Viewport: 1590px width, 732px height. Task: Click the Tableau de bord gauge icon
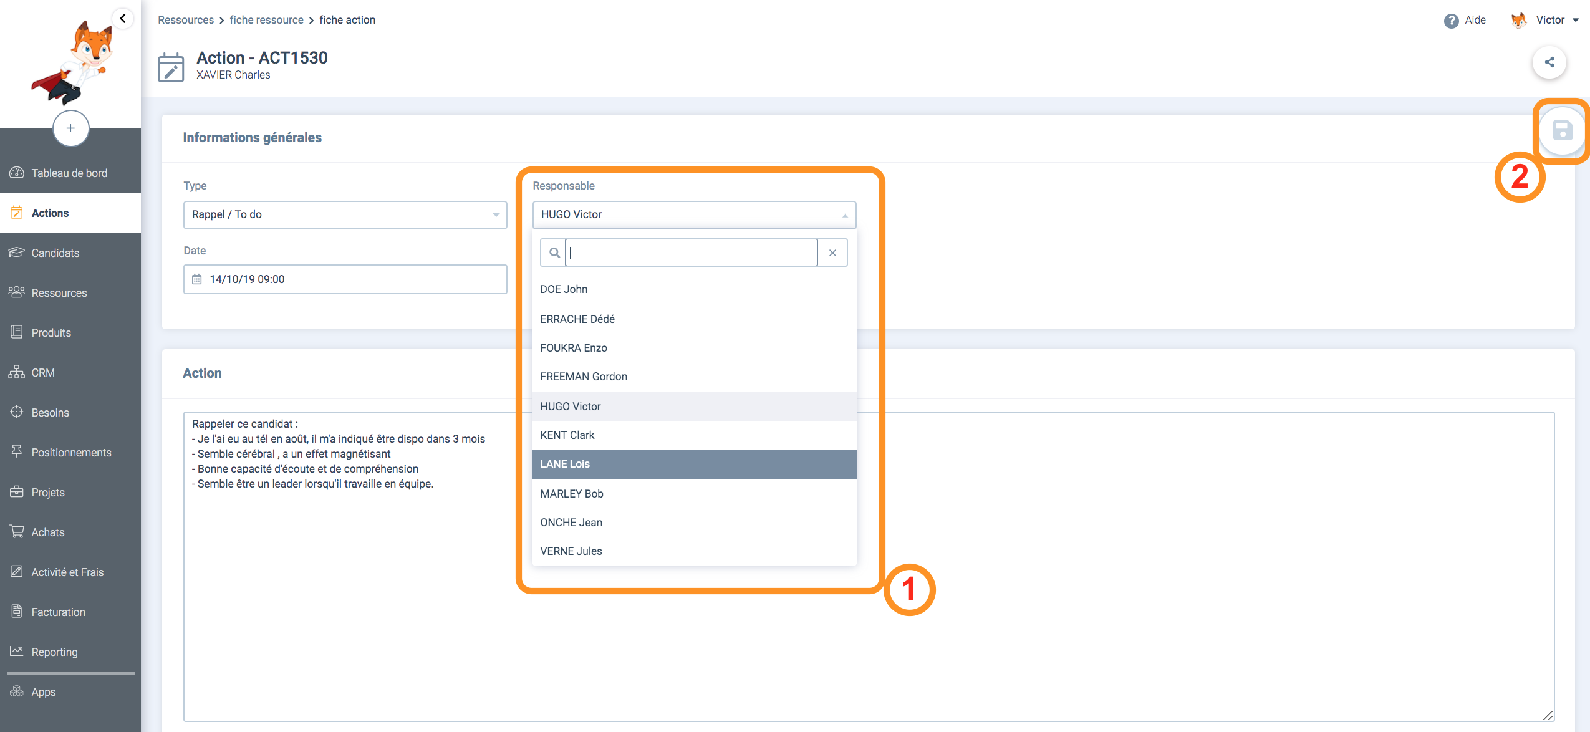pyautogui.click(x=17, y=173)
